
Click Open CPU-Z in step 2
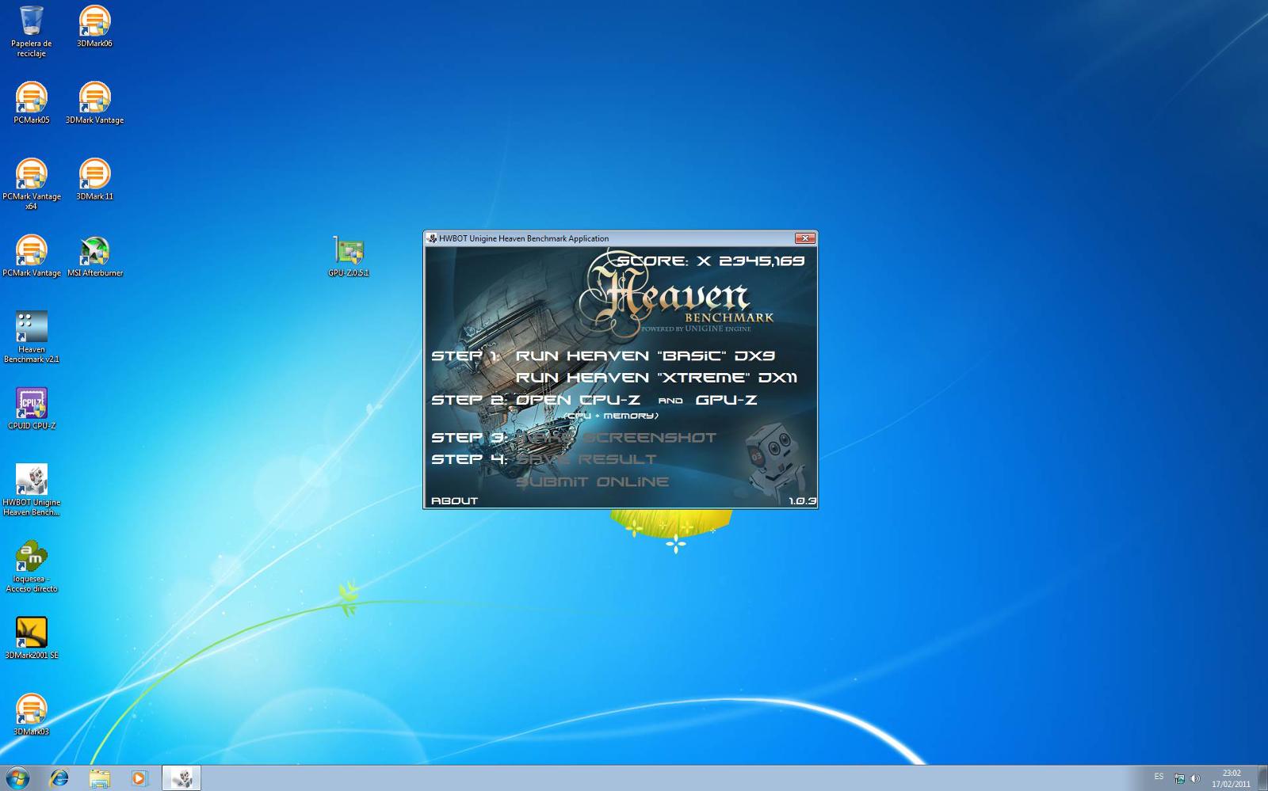click(x=578, y=400)
